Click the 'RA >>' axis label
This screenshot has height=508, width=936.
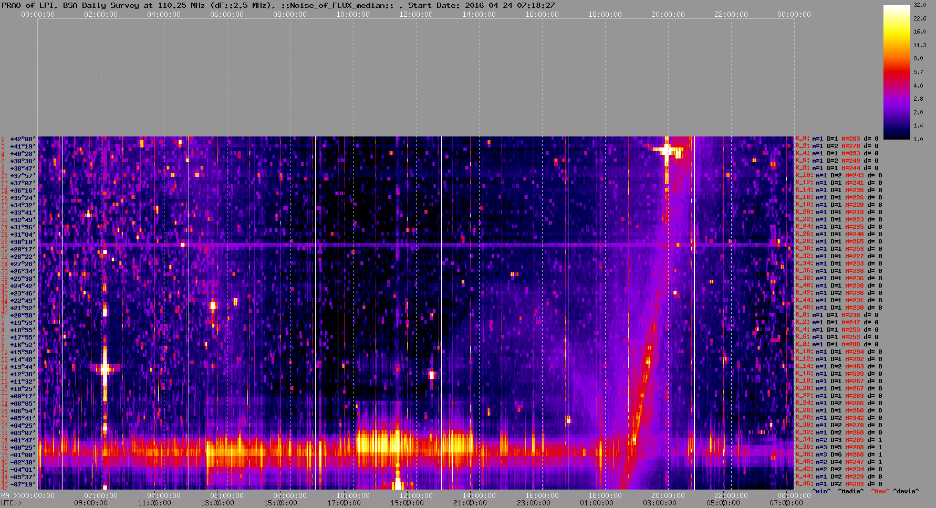(10, 495)
